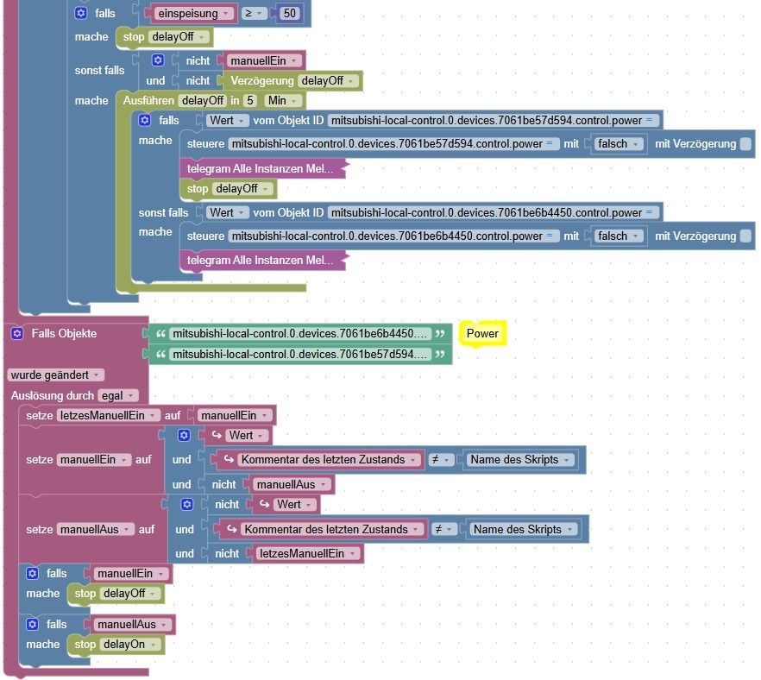Open delayOff dropdown in the Verzögerung block
This screenshot has height=680, width=761.
(328, 80)
